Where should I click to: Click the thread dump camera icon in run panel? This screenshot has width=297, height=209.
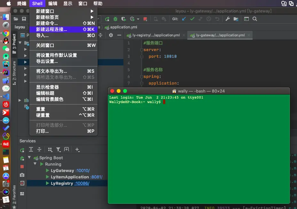point(22,175)
